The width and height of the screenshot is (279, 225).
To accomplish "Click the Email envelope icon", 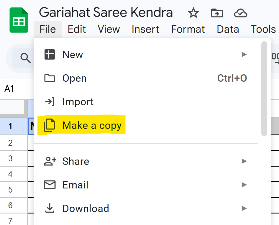I will click(50, 185).
